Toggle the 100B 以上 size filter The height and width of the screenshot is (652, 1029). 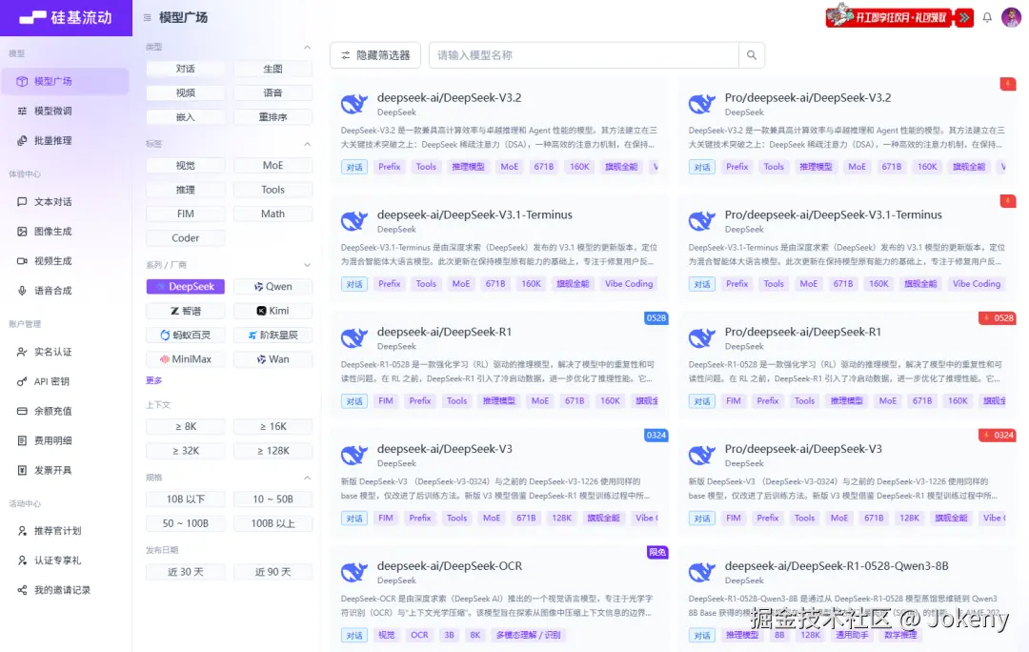pos(273,523)
